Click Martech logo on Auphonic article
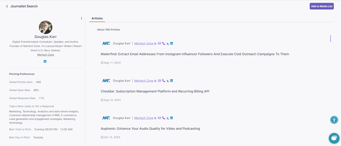Screen dimensions: 341x146 [x=106, y=118]
